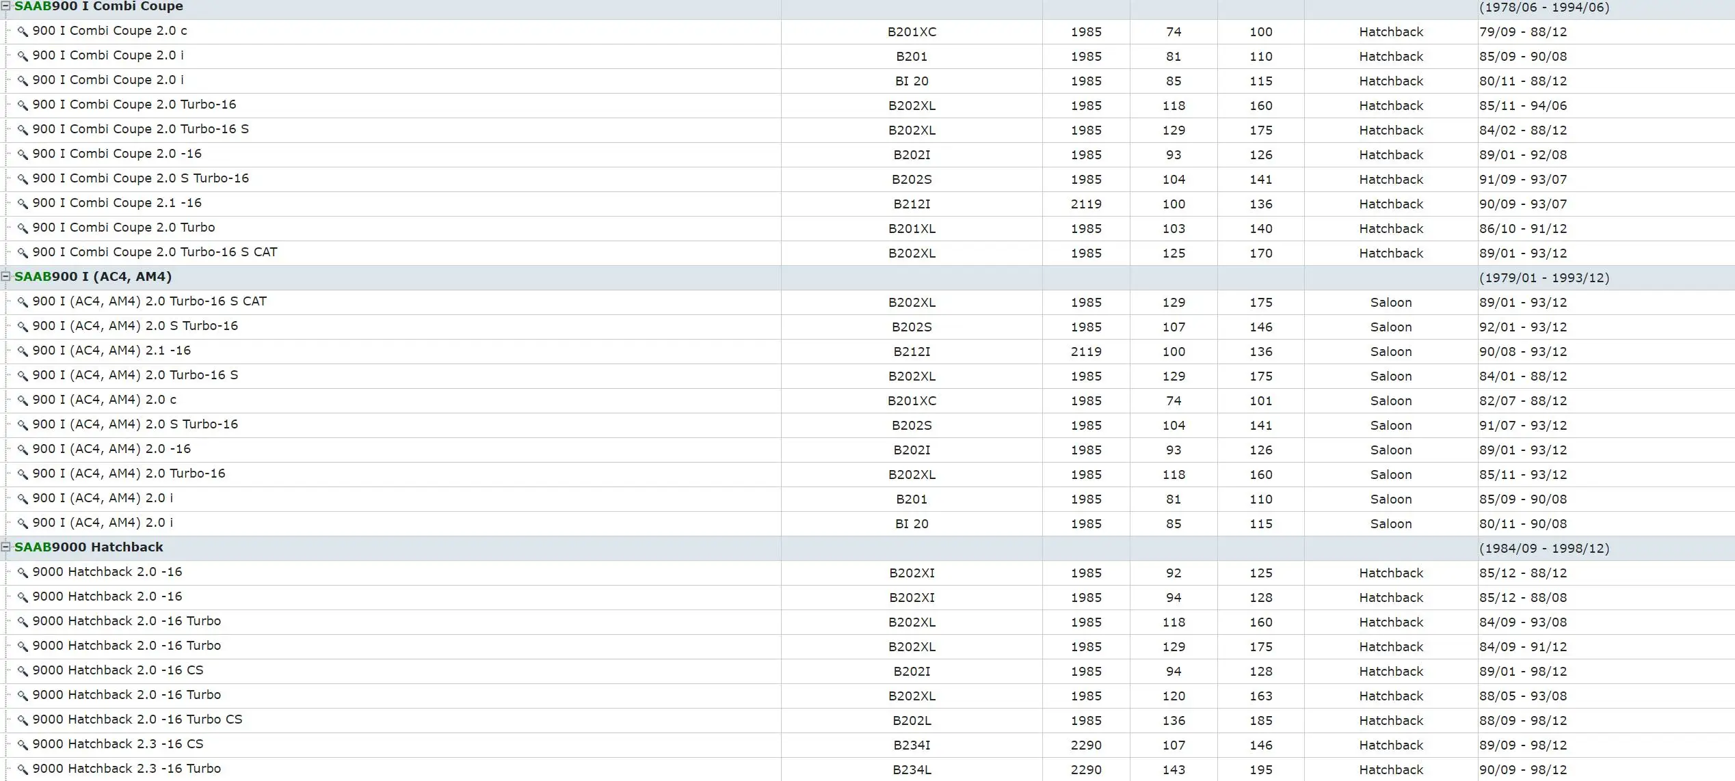
Task: Click magnifier icon for 900 I Combi Coupe 2.0 c
Action: point(23,32)
